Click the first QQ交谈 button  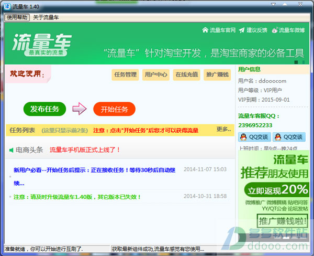(254, 137)
